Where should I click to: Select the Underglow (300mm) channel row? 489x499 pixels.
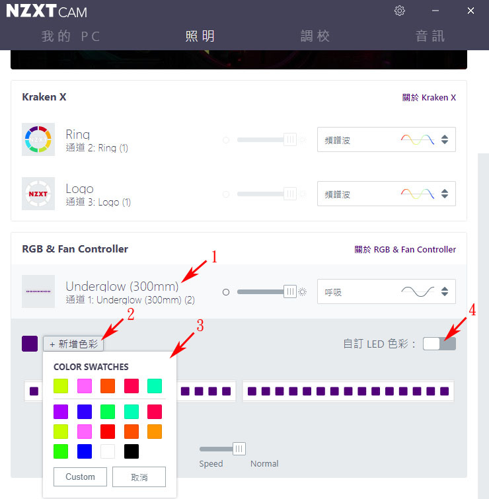[239, 291]
